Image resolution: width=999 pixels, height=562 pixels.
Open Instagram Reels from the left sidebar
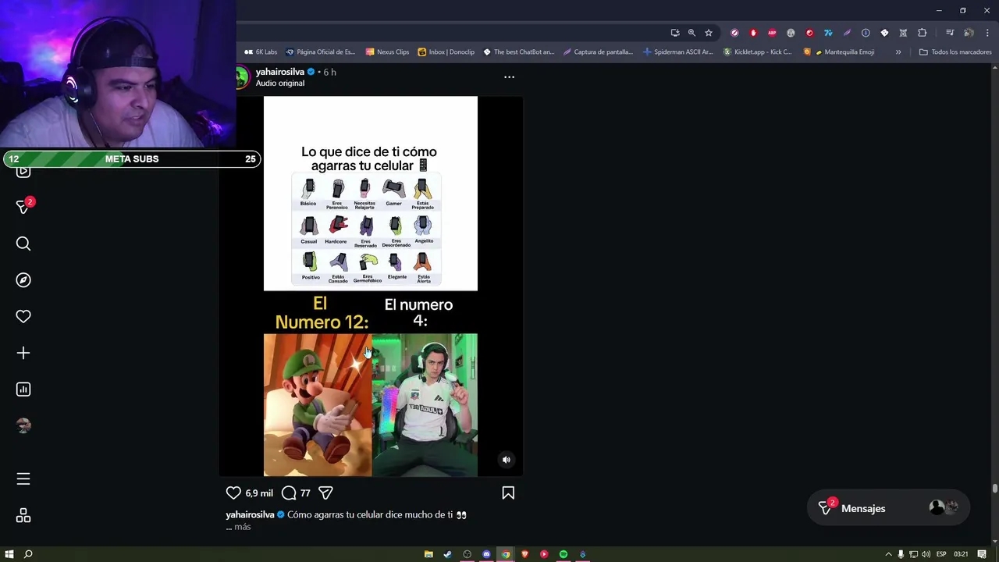(x=23, y=173)
